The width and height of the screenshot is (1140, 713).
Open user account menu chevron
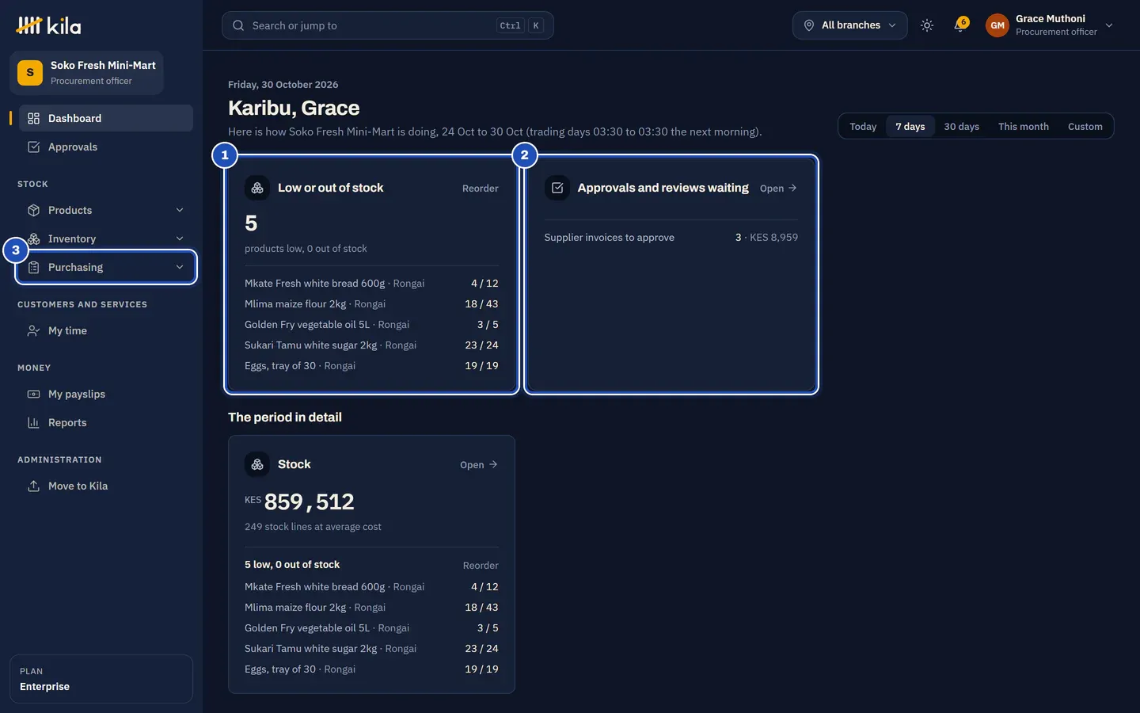click(x=1109, y=25)
